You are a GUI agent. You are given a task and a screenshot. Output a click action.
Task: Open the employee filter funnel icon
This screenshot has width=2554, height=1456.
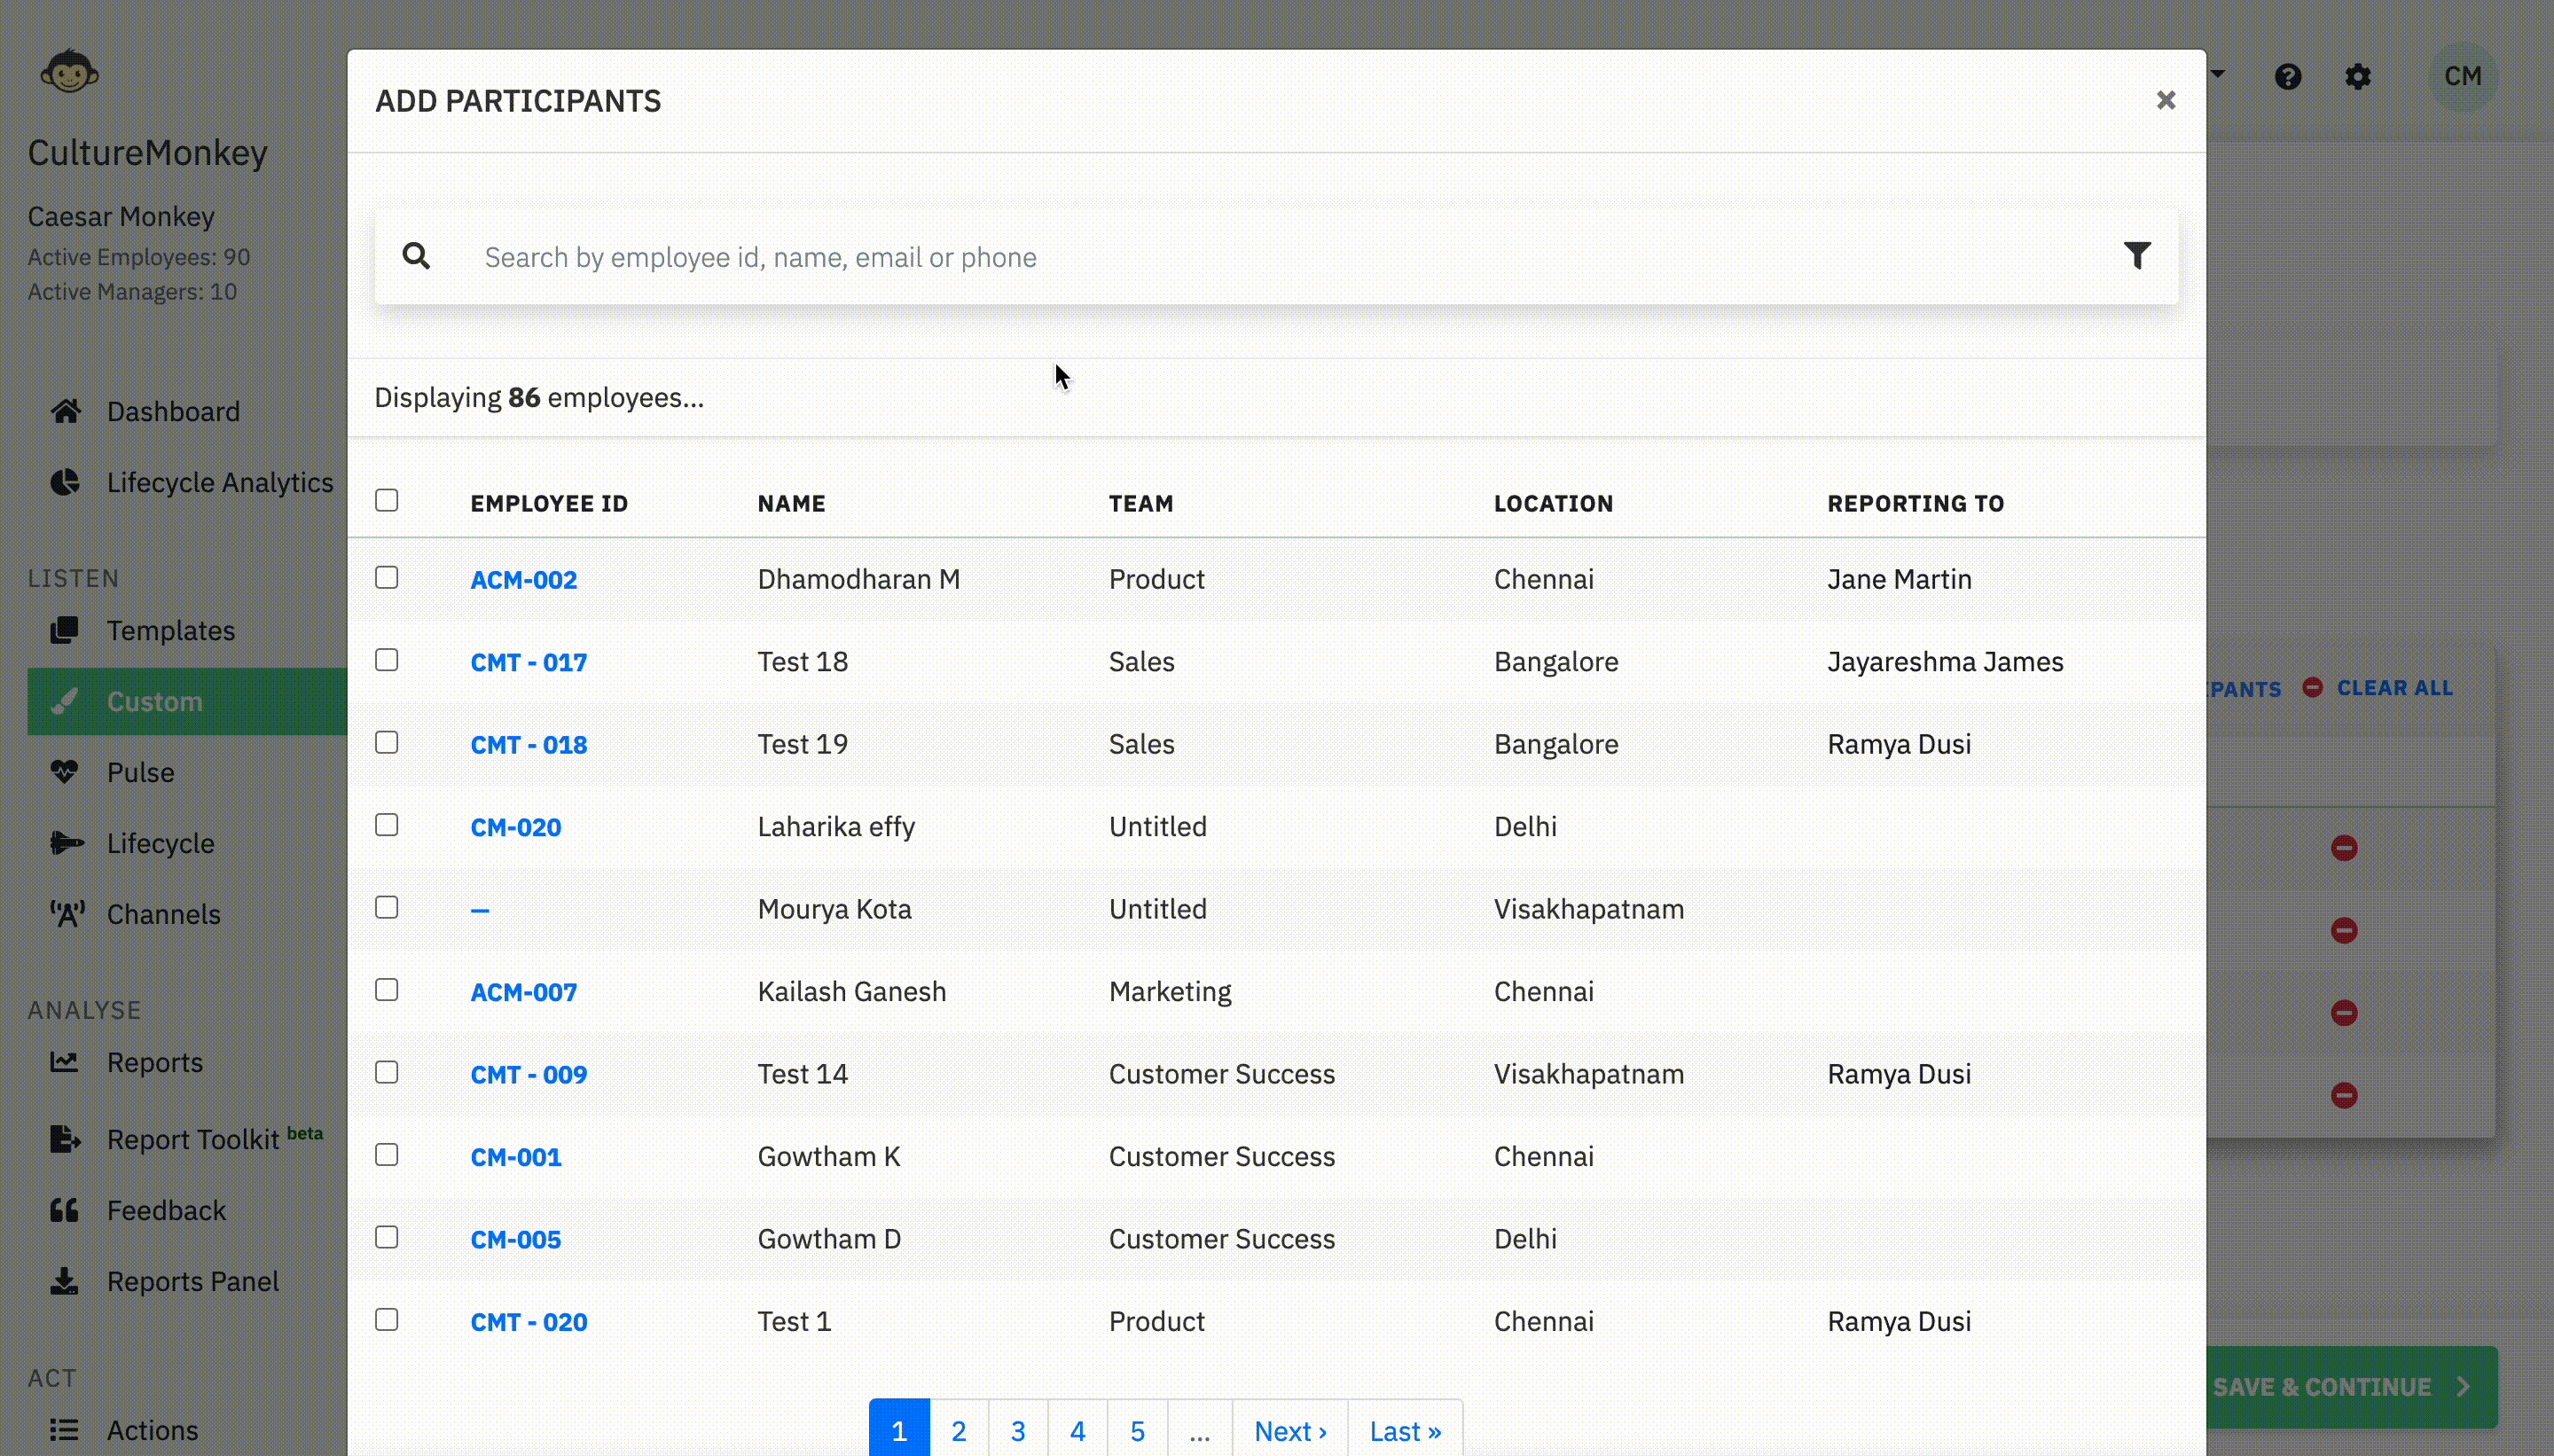[x=2137, y=256]
